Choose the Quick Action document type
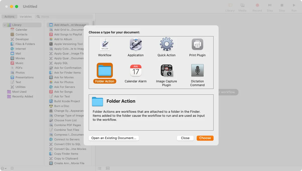The image size is (302, 171). pyautogui.click(x=166, y=47)
